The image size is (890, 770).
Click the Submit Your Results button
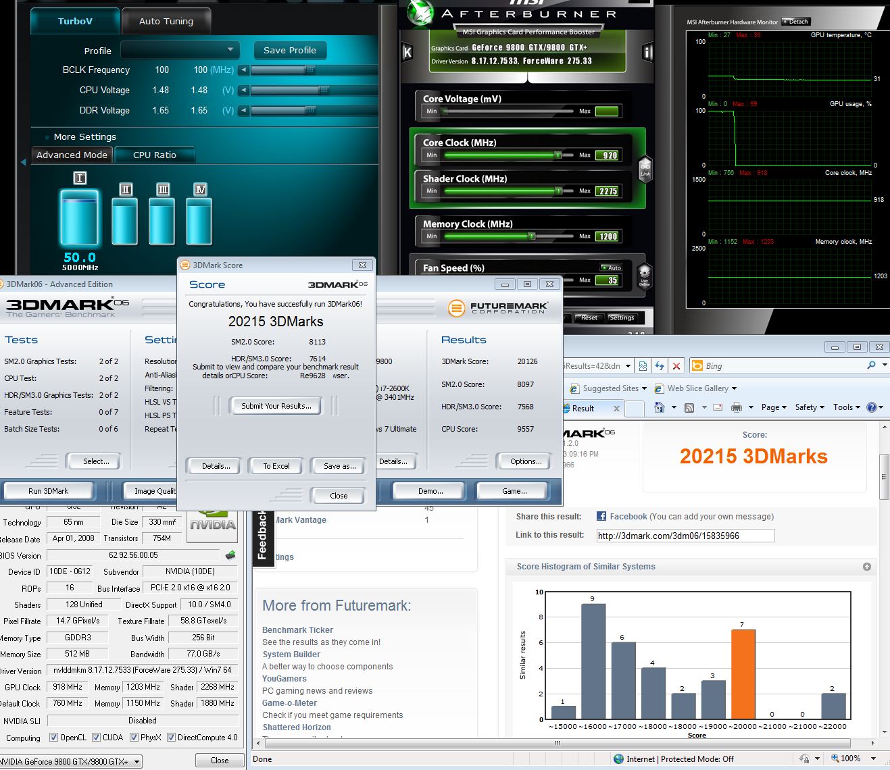click(x=276, y=406)
